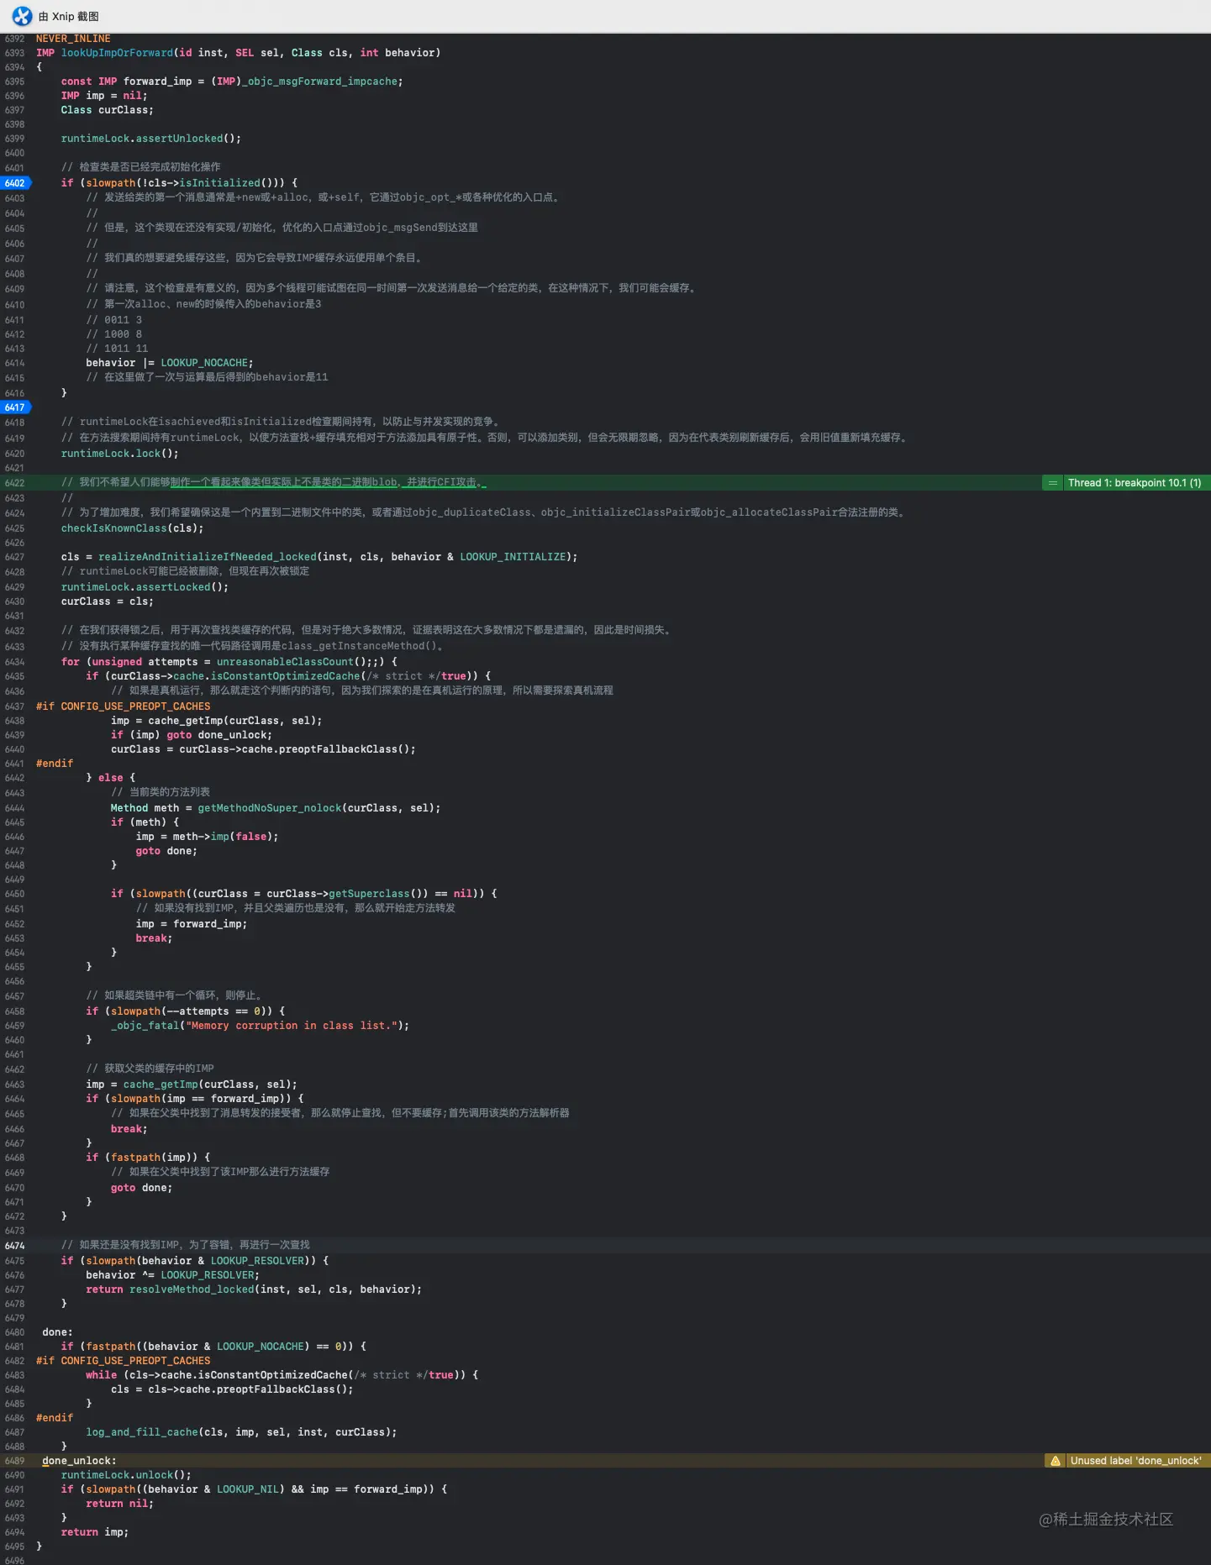Toggle the breakpoint marker on line 6417
This screenshot has width=1211, height=1565.
coord(15,407)
